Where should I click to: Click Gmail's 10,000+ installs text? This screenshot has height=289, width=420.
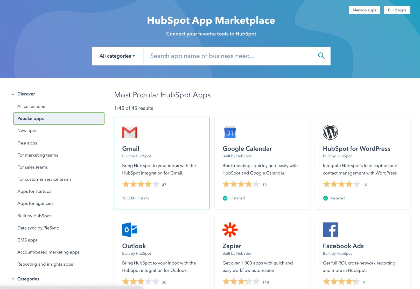point(135,198)
